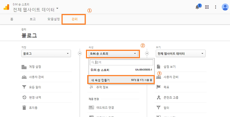Go to the 홈 tab
The height and width of the screenshot is (117, 230).
[12, 19]
